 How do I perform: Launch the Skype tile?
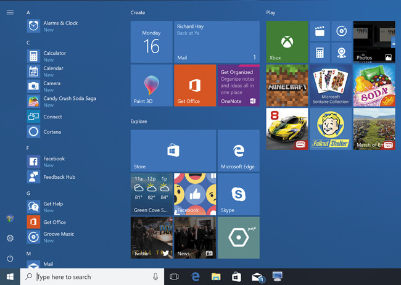point(239,194)
